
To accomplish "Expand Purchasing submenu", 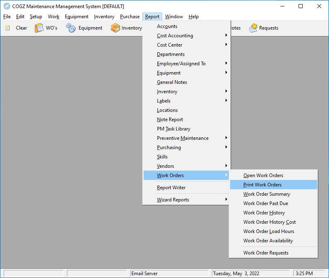I will [187, 148].
